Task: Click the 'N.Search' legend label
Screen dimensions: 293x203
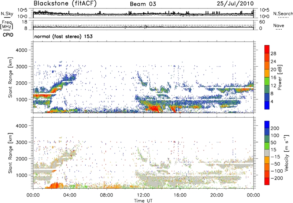Action: coord(283,14)
